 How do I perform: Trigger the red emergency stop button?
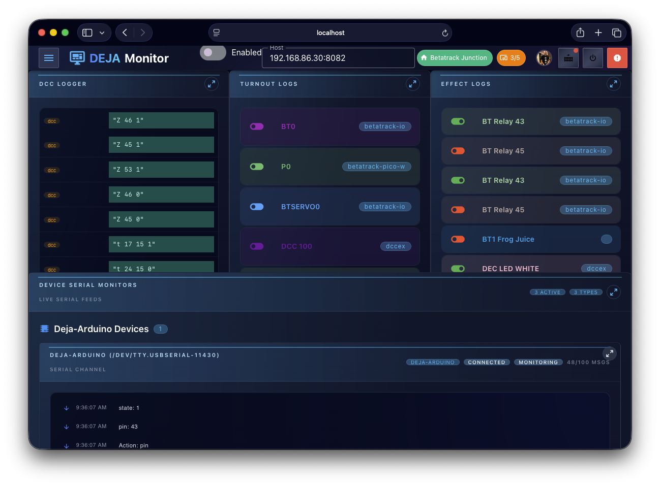point(617,57)
